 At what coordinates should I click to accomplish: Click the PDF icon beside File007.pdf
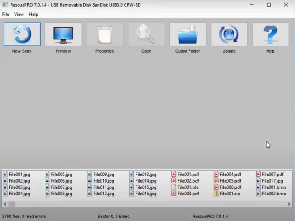click(x=258, y=174)
